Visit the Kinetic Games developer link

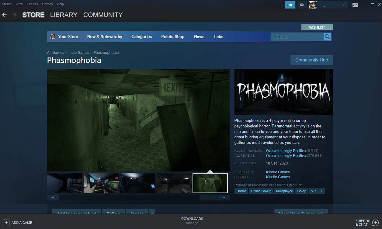pyautogui.click(x=277, y=172)
